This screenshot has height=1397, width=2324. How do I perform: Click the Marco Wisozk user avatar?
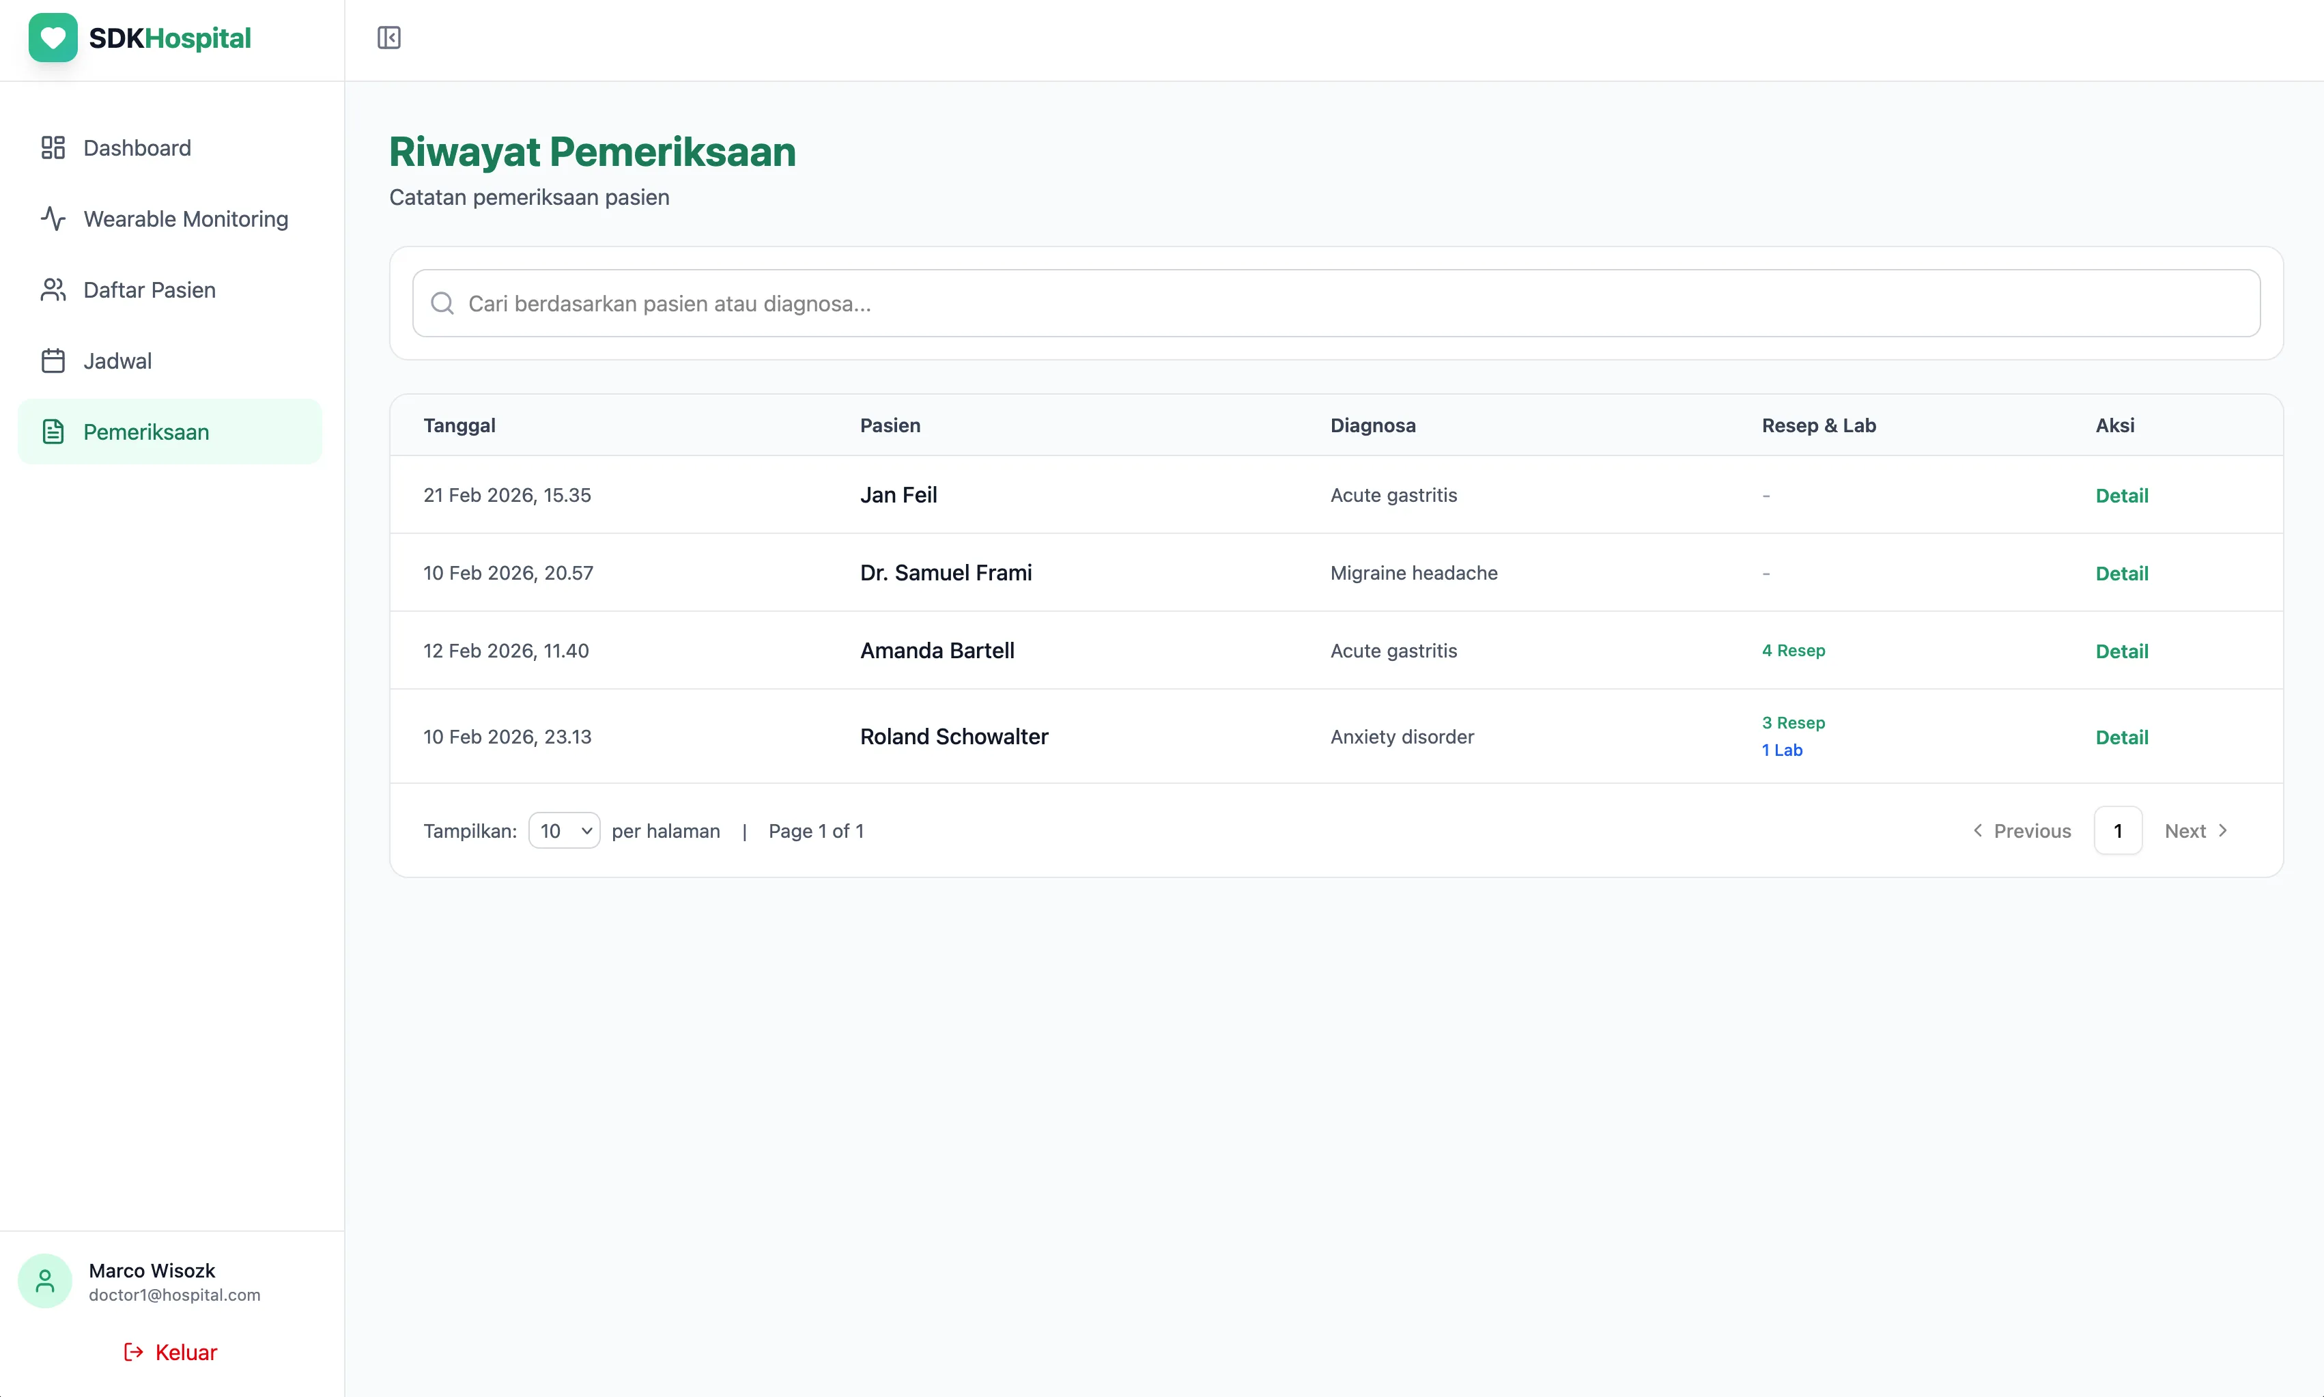point(45,1280)
